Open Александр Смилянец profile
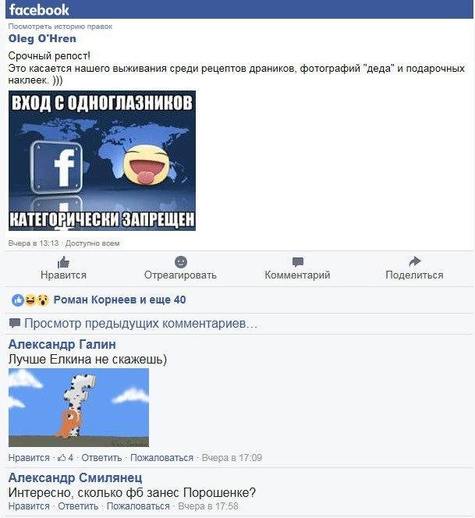475x518 pixels. (x=76, y=477)
